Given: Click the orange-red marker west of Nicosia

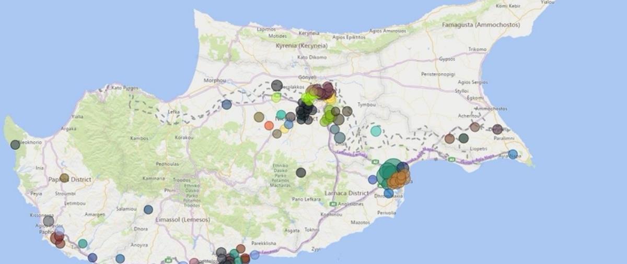Looking at the screenshot, I should (269, 125).
